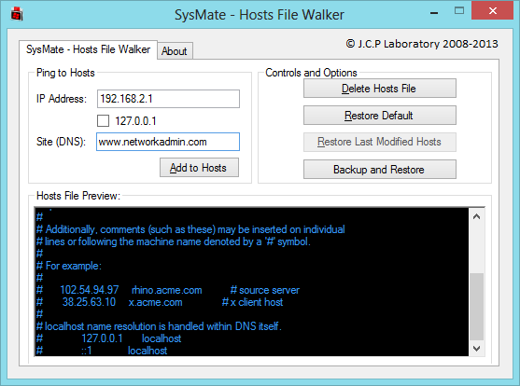Click into the Site (DNS) text field
The width and height of the screenshot is (520, 386).
click(x=168, y=142)
